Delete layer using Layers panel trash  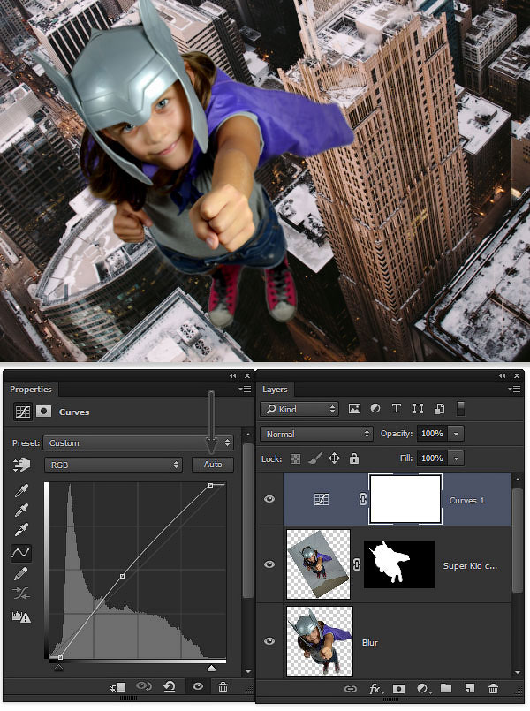coord(493,688)
